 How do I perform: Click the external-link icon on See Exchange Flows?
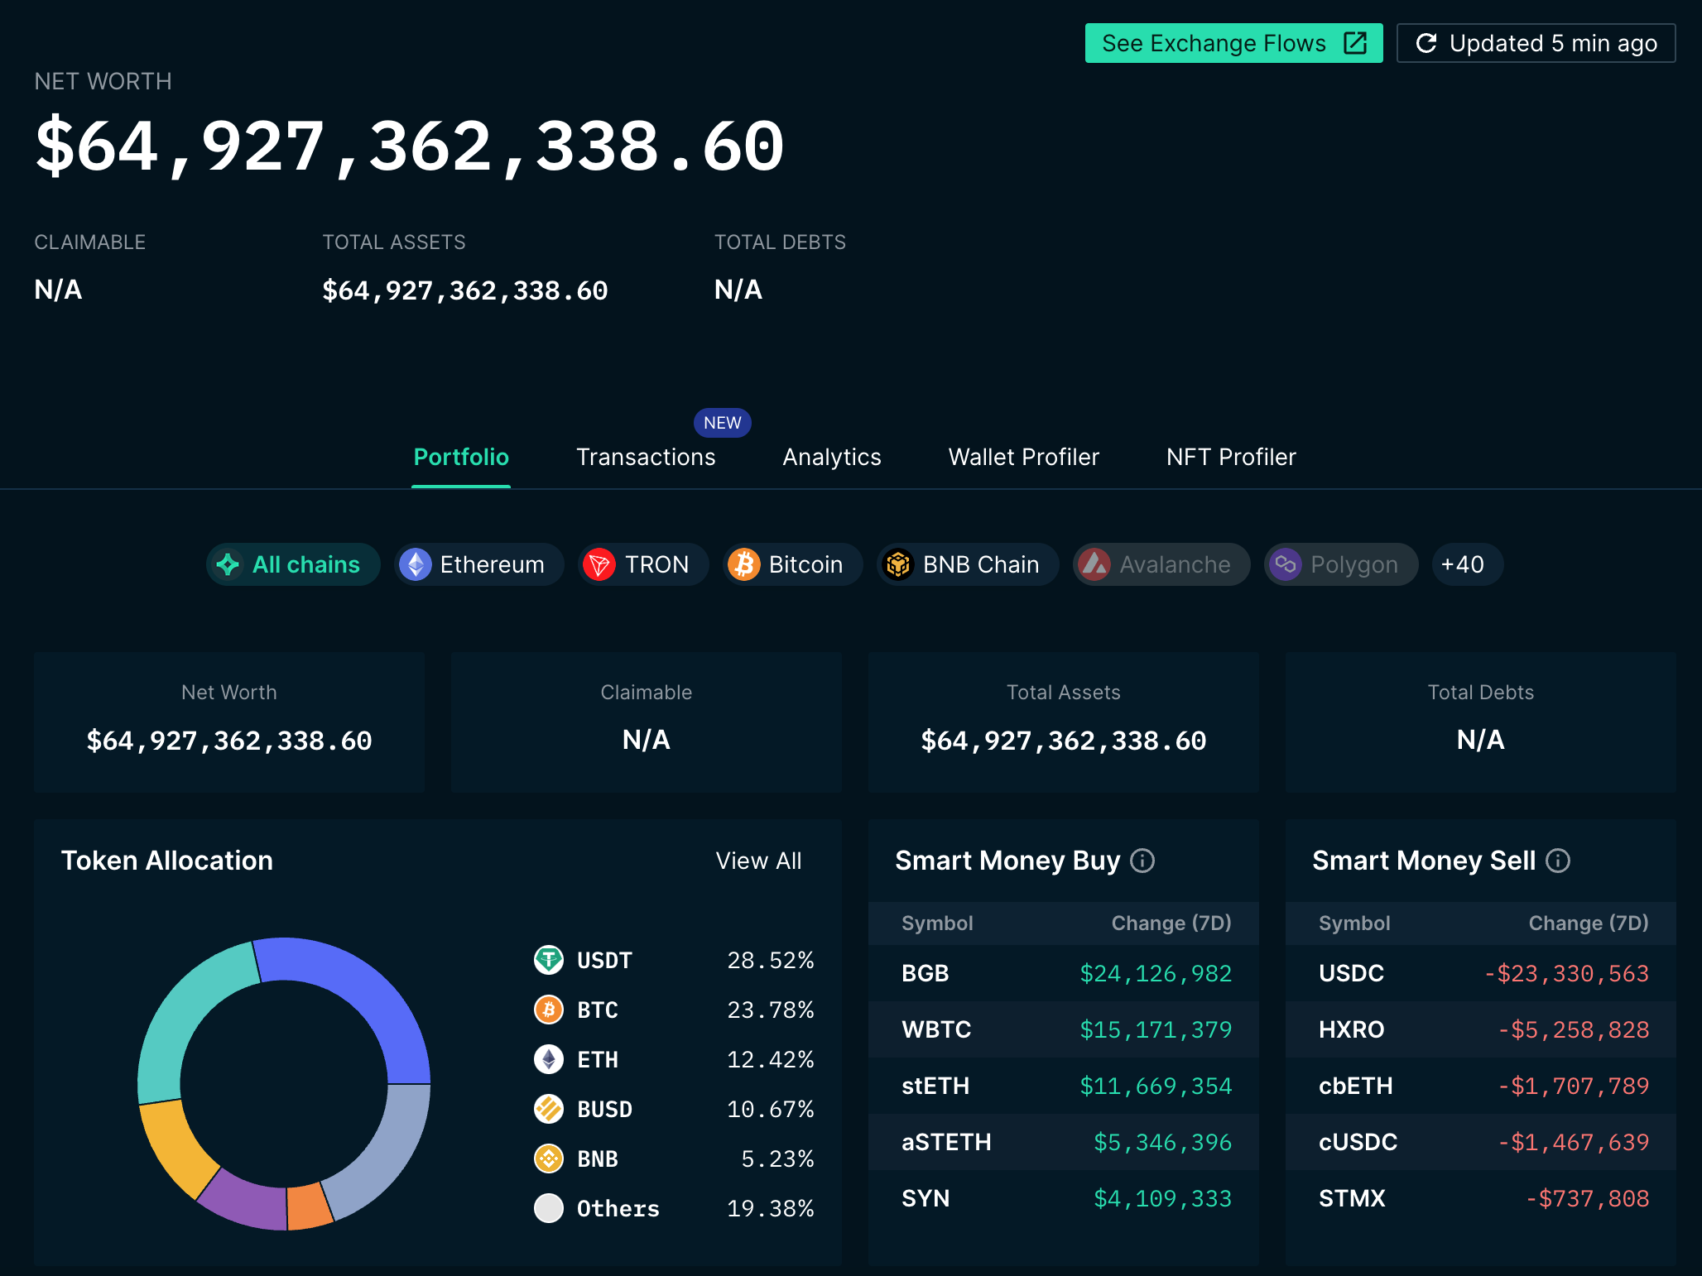click(x=1354, y=43)
